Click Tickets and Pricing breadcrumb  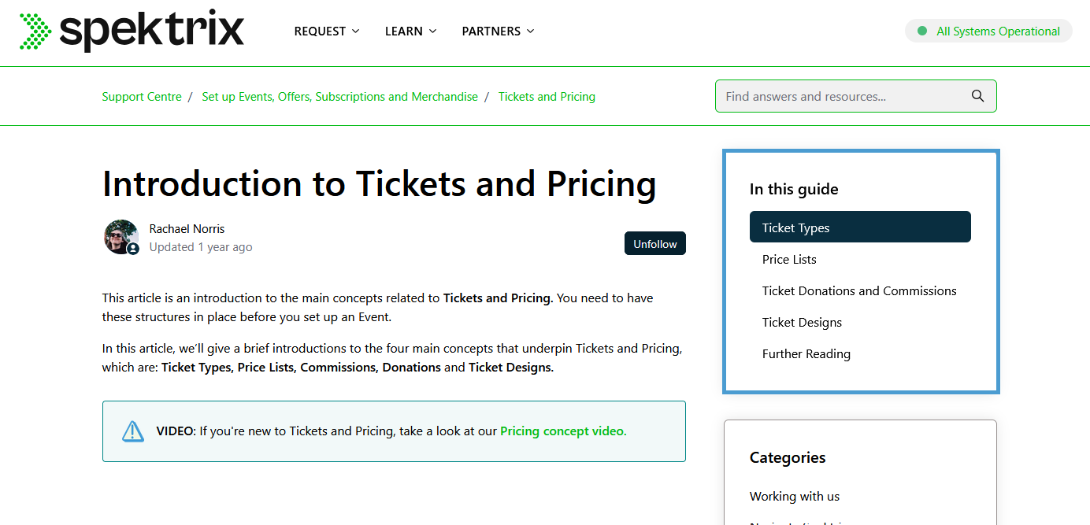point(547,97)
